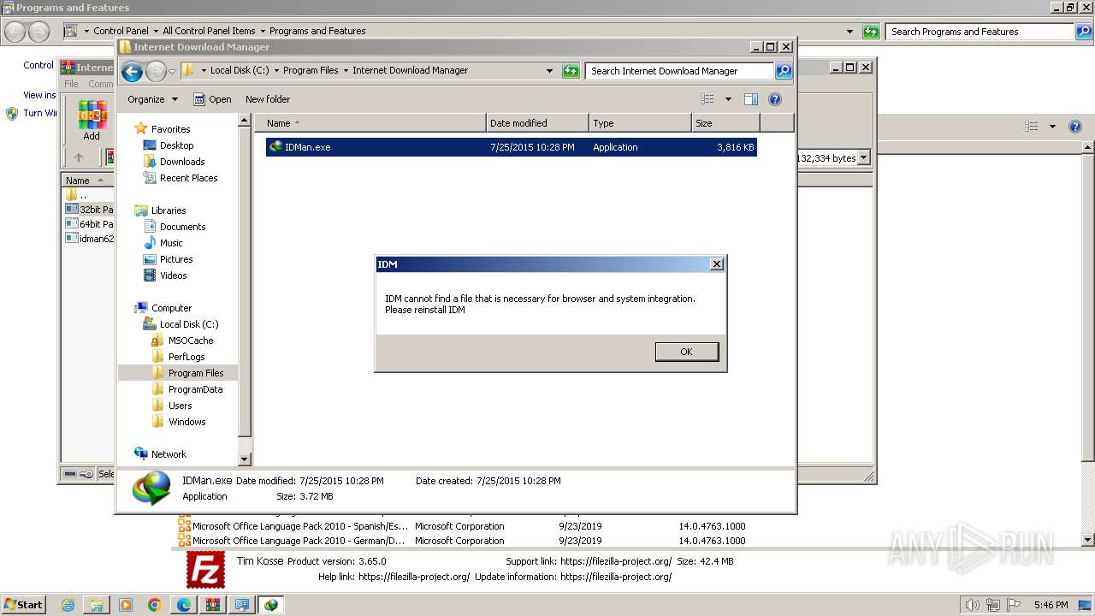The height and width of the screenshot is (616, 1095).
Task: Open Microsoft Edge from the taskbar
Action: tap(184, 605)
